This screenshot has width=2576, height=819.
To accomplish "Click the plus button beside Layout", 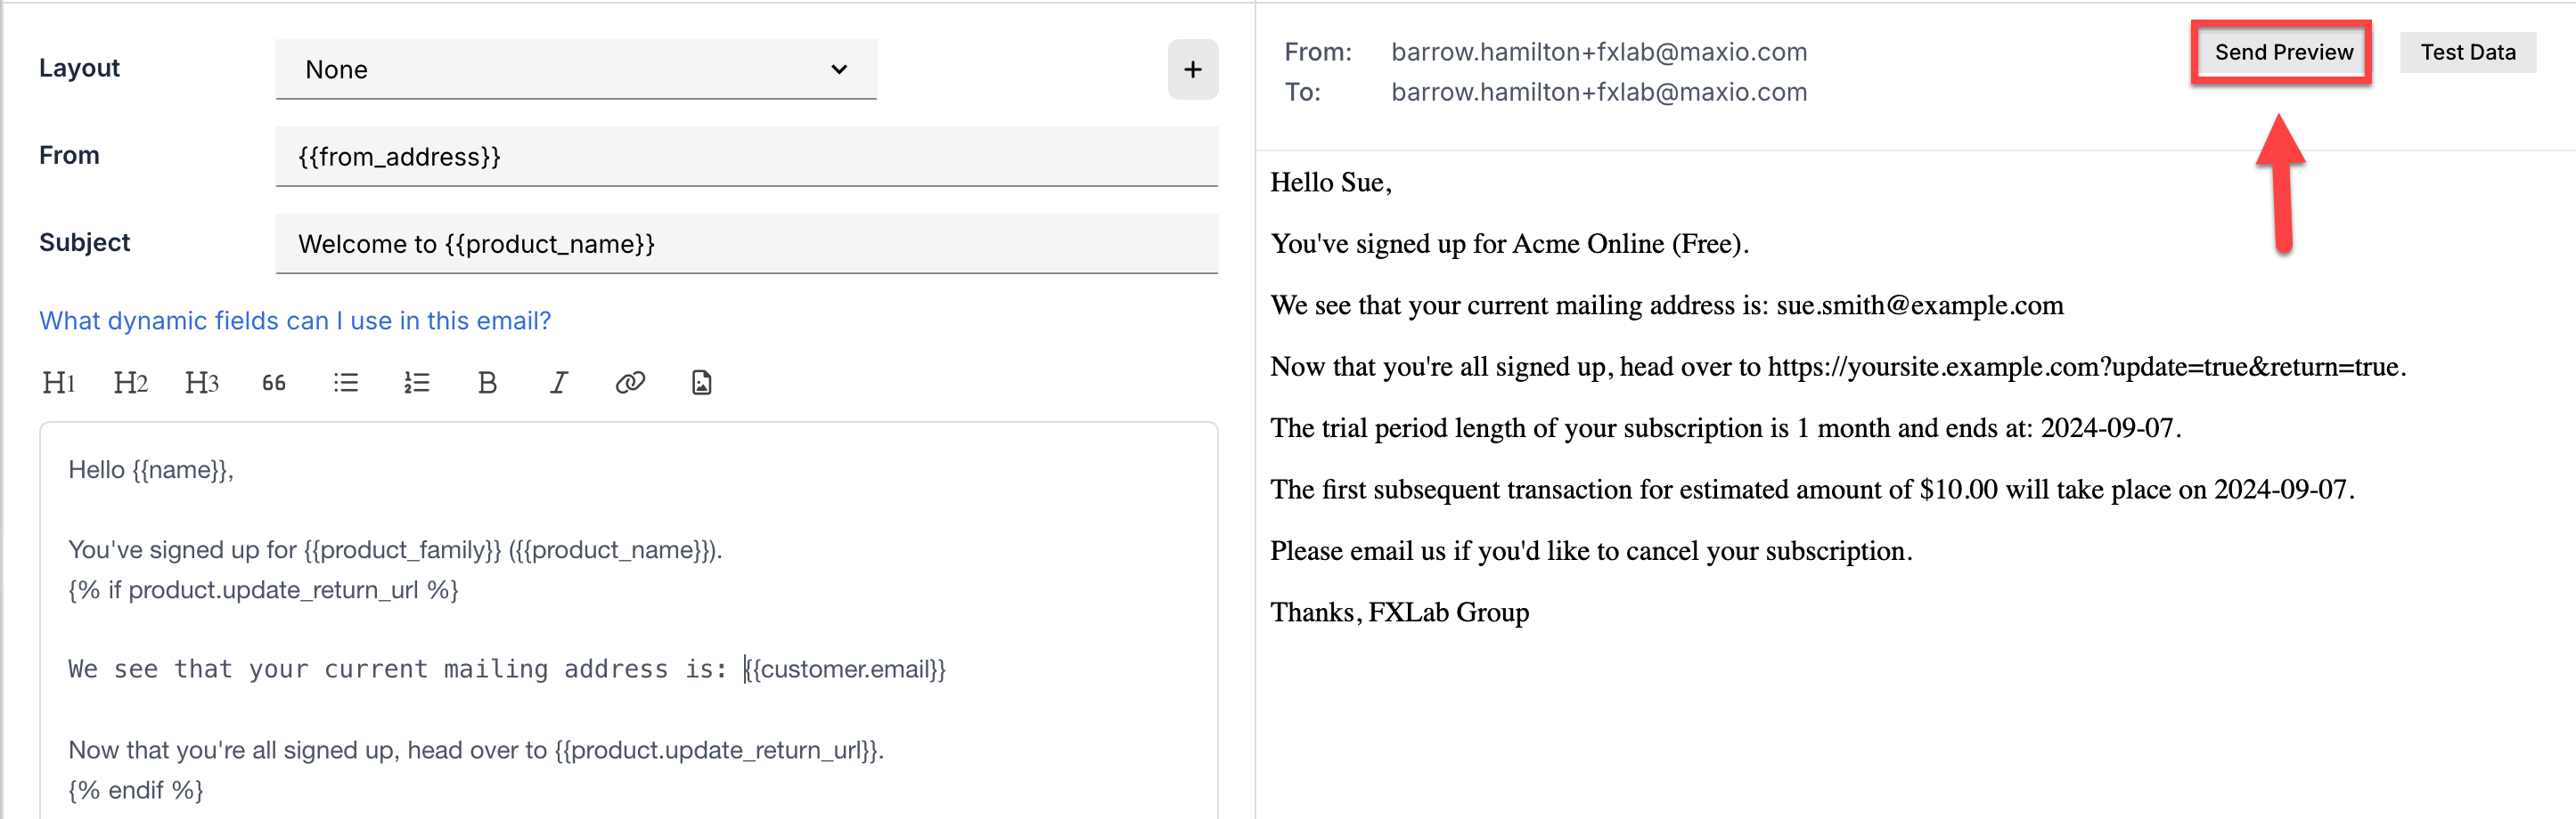I will pos(1192,70).
